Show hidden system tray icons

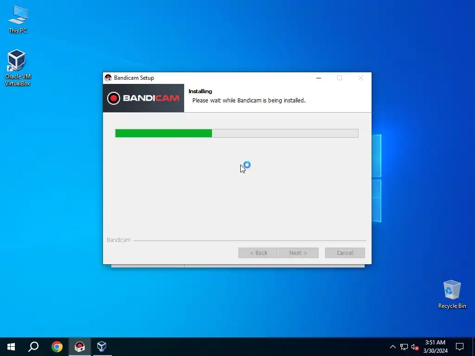coord(392,347)
